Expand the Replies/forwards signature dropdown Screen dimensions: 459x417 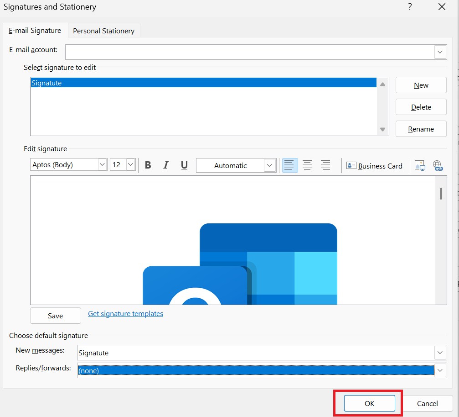point(440,370)
